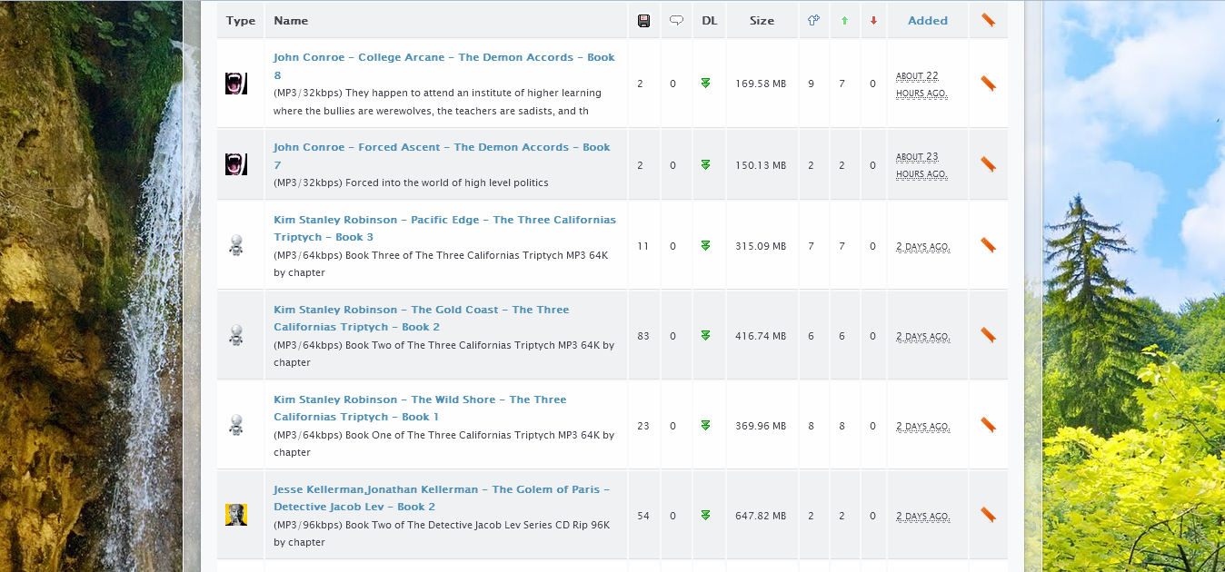Download Pacific Edge via green arrow icon

[x=705, y=245]
